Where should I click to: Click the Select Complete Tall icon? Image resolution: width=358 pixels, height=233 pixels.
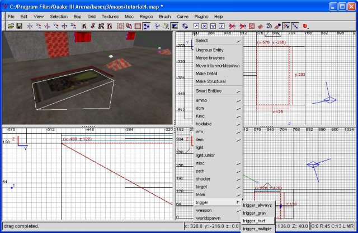click(x=84, y=26)
